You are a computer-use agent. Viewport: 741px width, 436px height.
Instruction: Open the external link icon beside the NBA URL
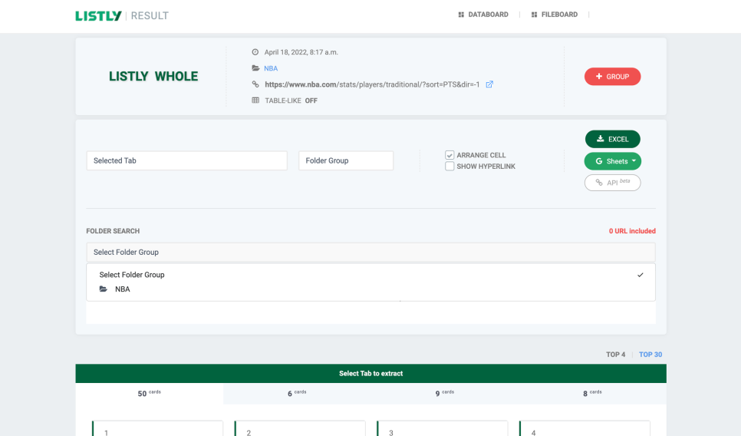(x=489, y=84)
